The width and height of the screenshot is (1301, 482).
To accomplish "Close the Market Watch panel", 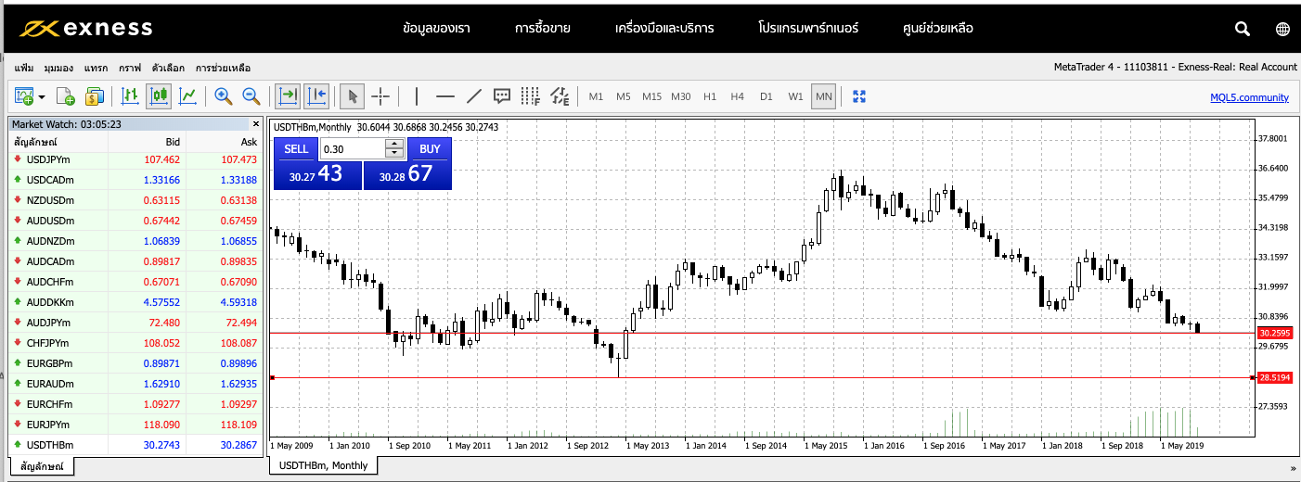I will click(x=256, y=123).
